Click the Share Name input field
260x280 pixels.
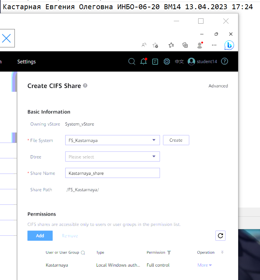[112, 173]
